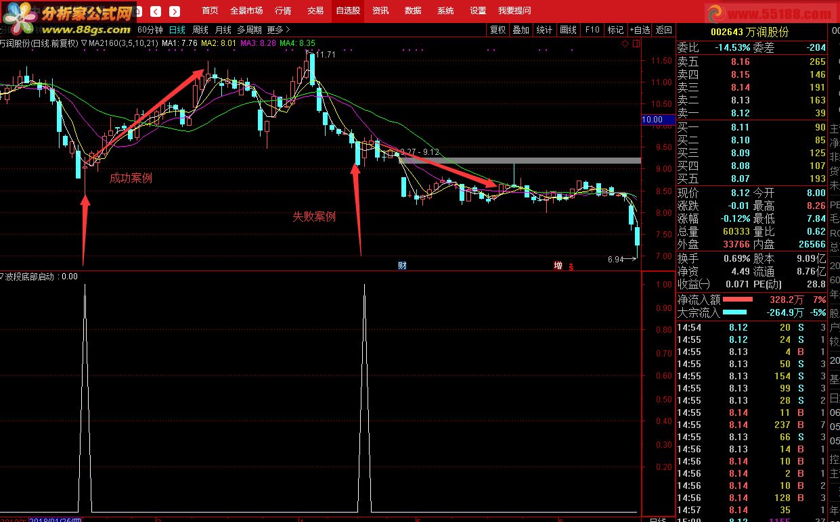Click the 买五 8.07 bid row
840x522 pixels.
pyautogui.click(x=751, y=179)
